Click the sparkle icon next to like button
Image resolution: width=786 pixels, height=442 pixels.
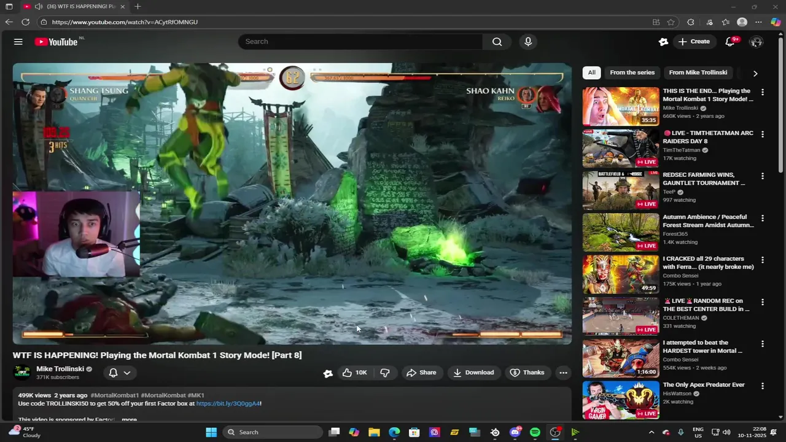328,373
